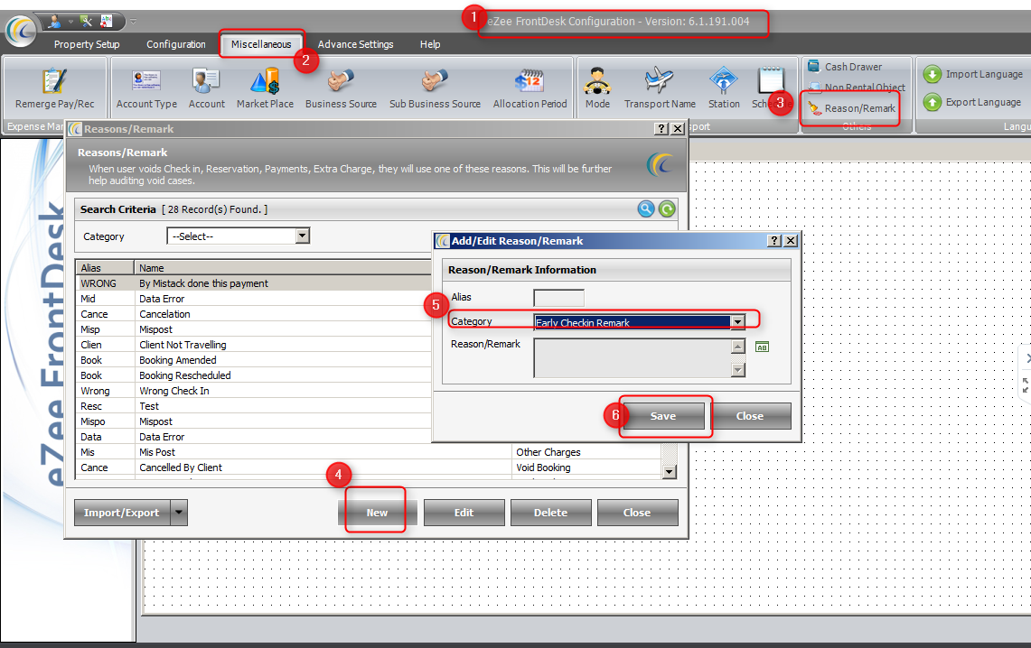Open Cash Drawer option

click(845, 66)
